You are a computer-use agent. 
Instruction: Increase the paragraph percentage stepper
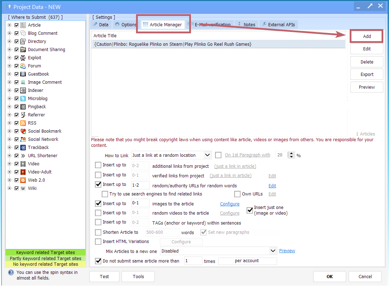click(292, 153)
